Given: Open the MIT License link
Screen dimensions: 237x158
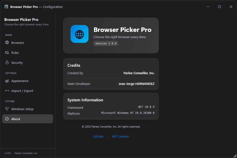Looking at the screenshot, I should pyautogui.click(x=120, y=137).
